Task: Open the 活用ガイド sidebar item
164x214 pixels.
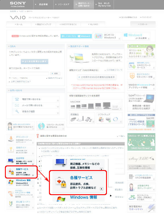Action: point(20,150)
